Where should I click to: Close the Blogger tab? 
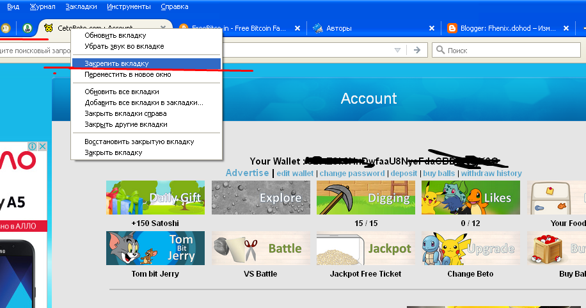566,28
